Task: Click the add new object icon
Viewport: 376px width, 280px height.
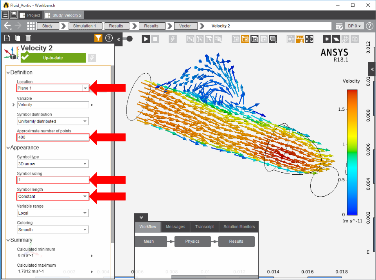Action: pos(7,38)
